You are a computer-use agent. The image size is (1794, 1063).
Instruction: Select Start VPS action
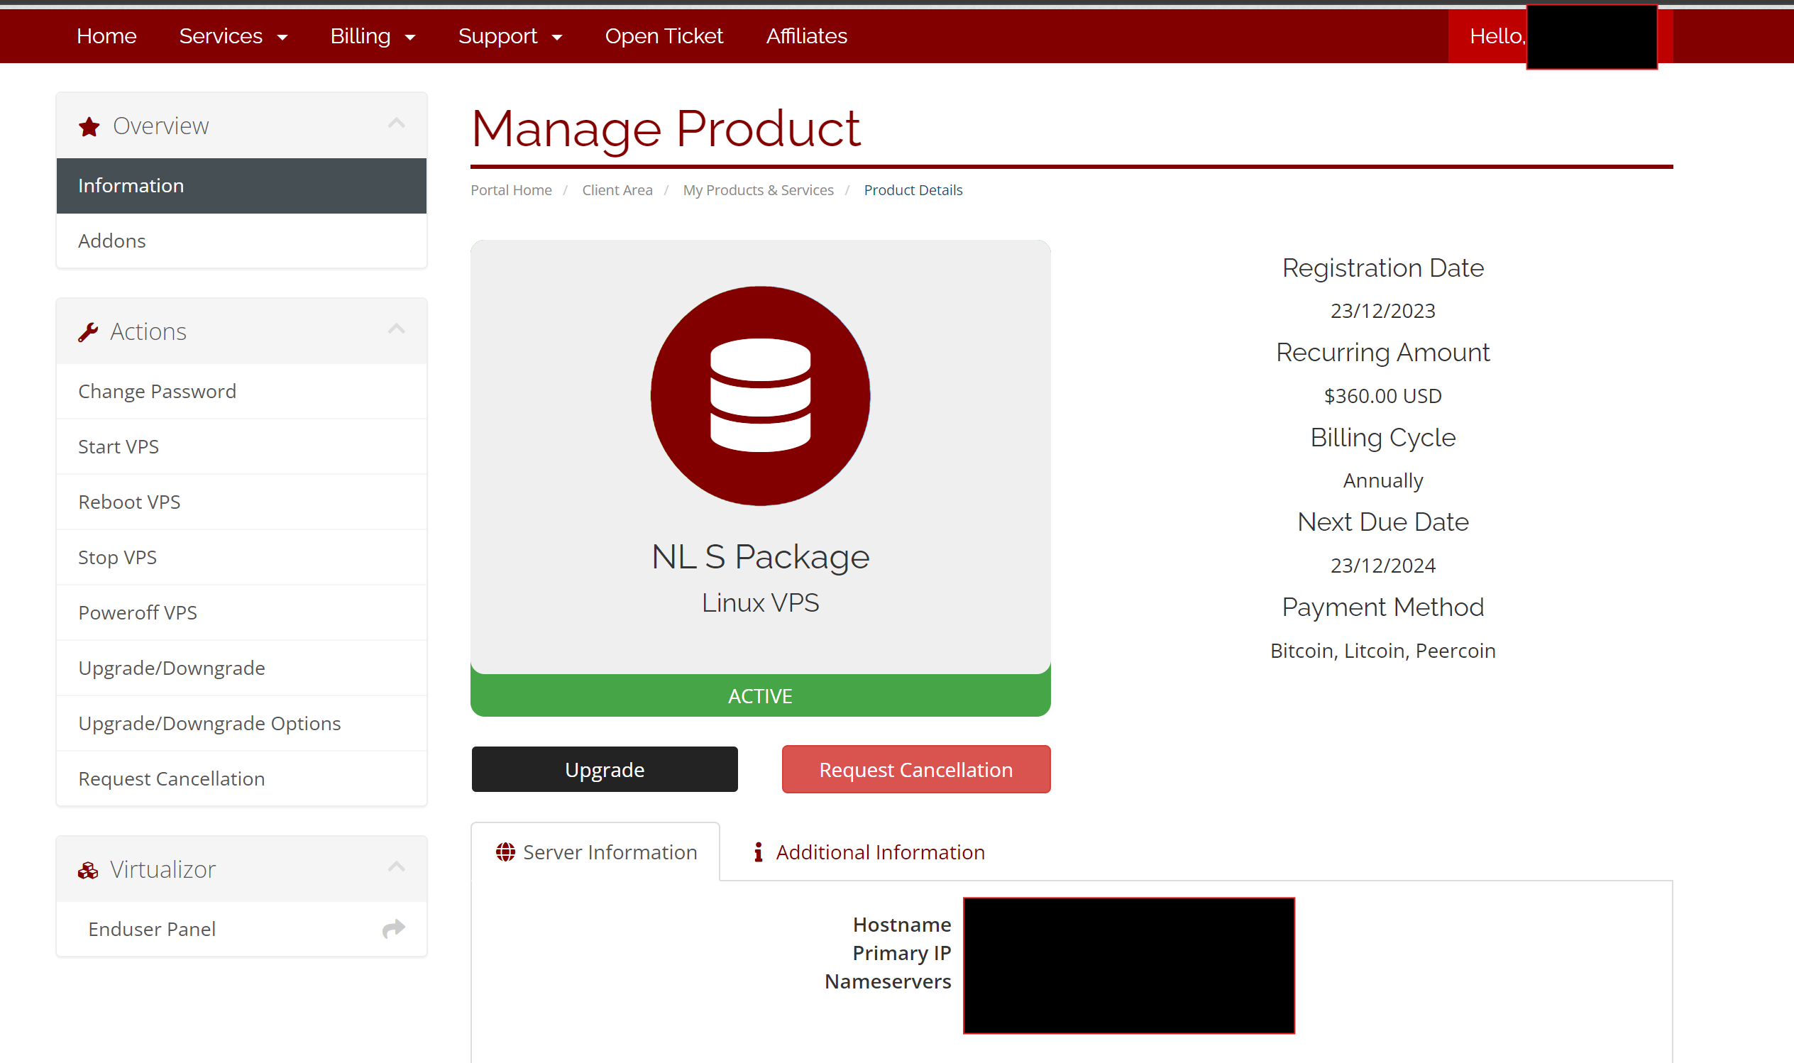click(241, 446)
